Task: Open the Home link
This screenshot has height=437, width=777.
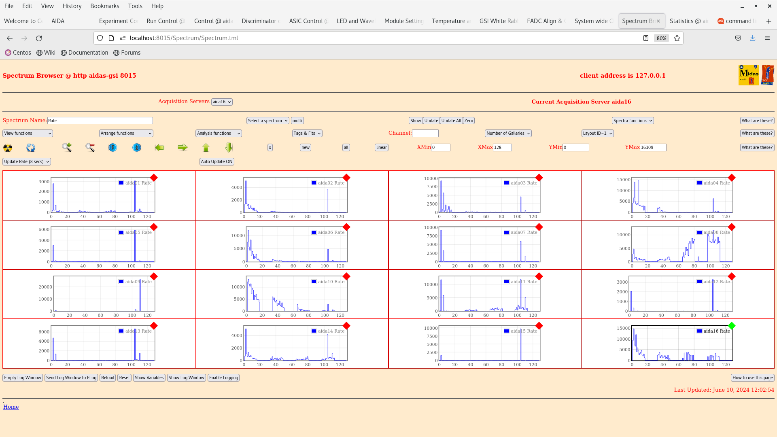Action: coord(11,407)
